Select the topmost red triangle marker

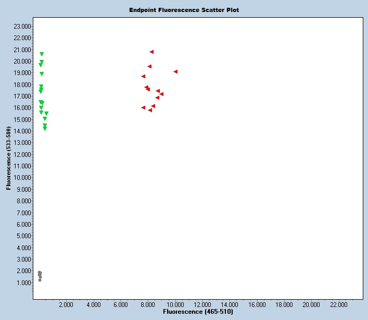[151, 52]
